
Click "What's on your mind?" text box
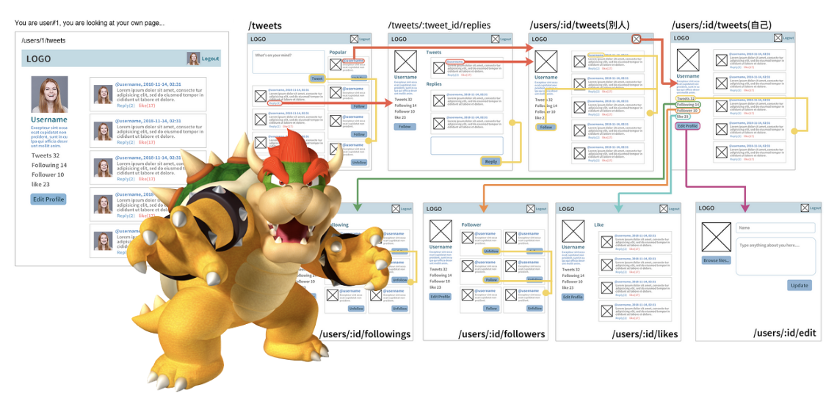click(x=289, y=62)
